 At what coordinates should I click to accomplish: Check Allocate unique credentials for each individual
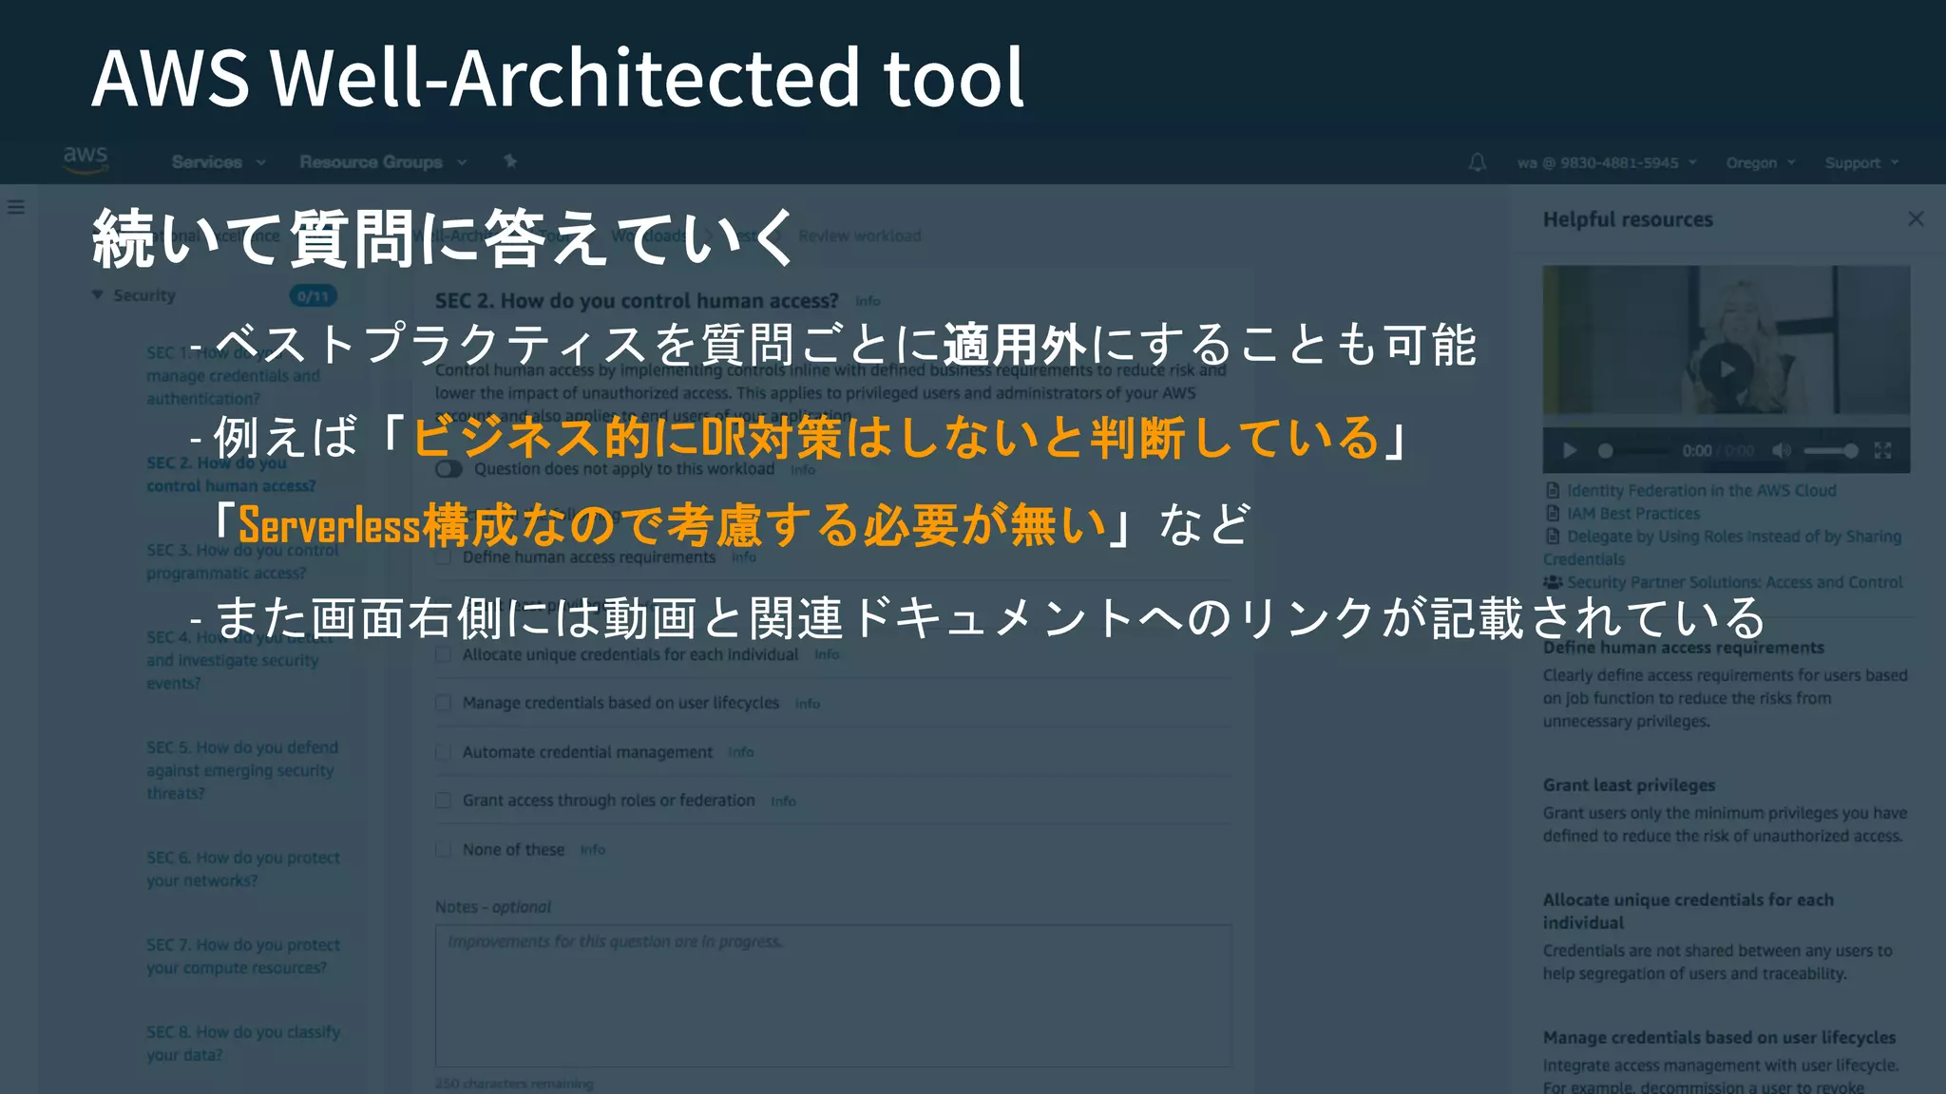tap(443, 654)
